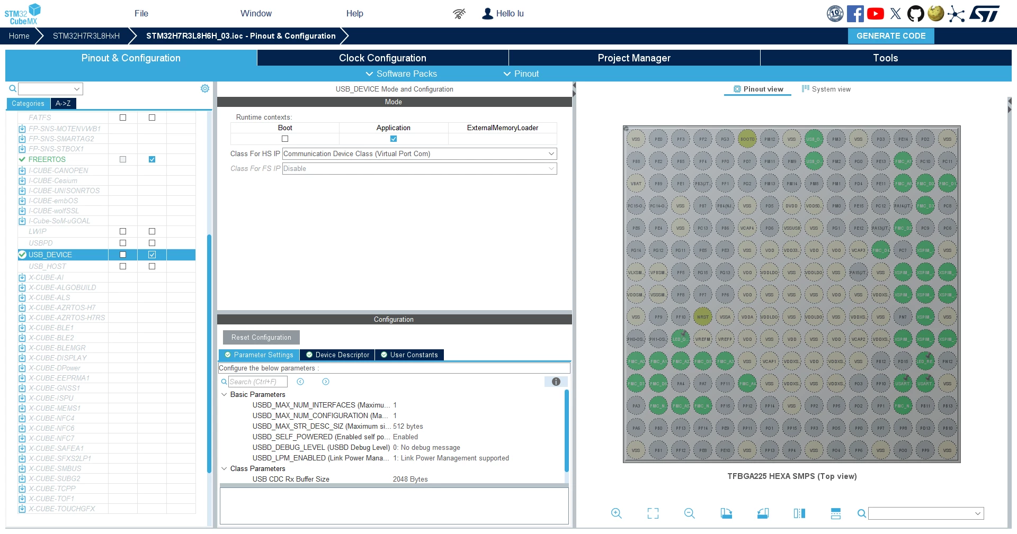
Task: Open the GitHub icon link
Action: (x=915, y=14)
